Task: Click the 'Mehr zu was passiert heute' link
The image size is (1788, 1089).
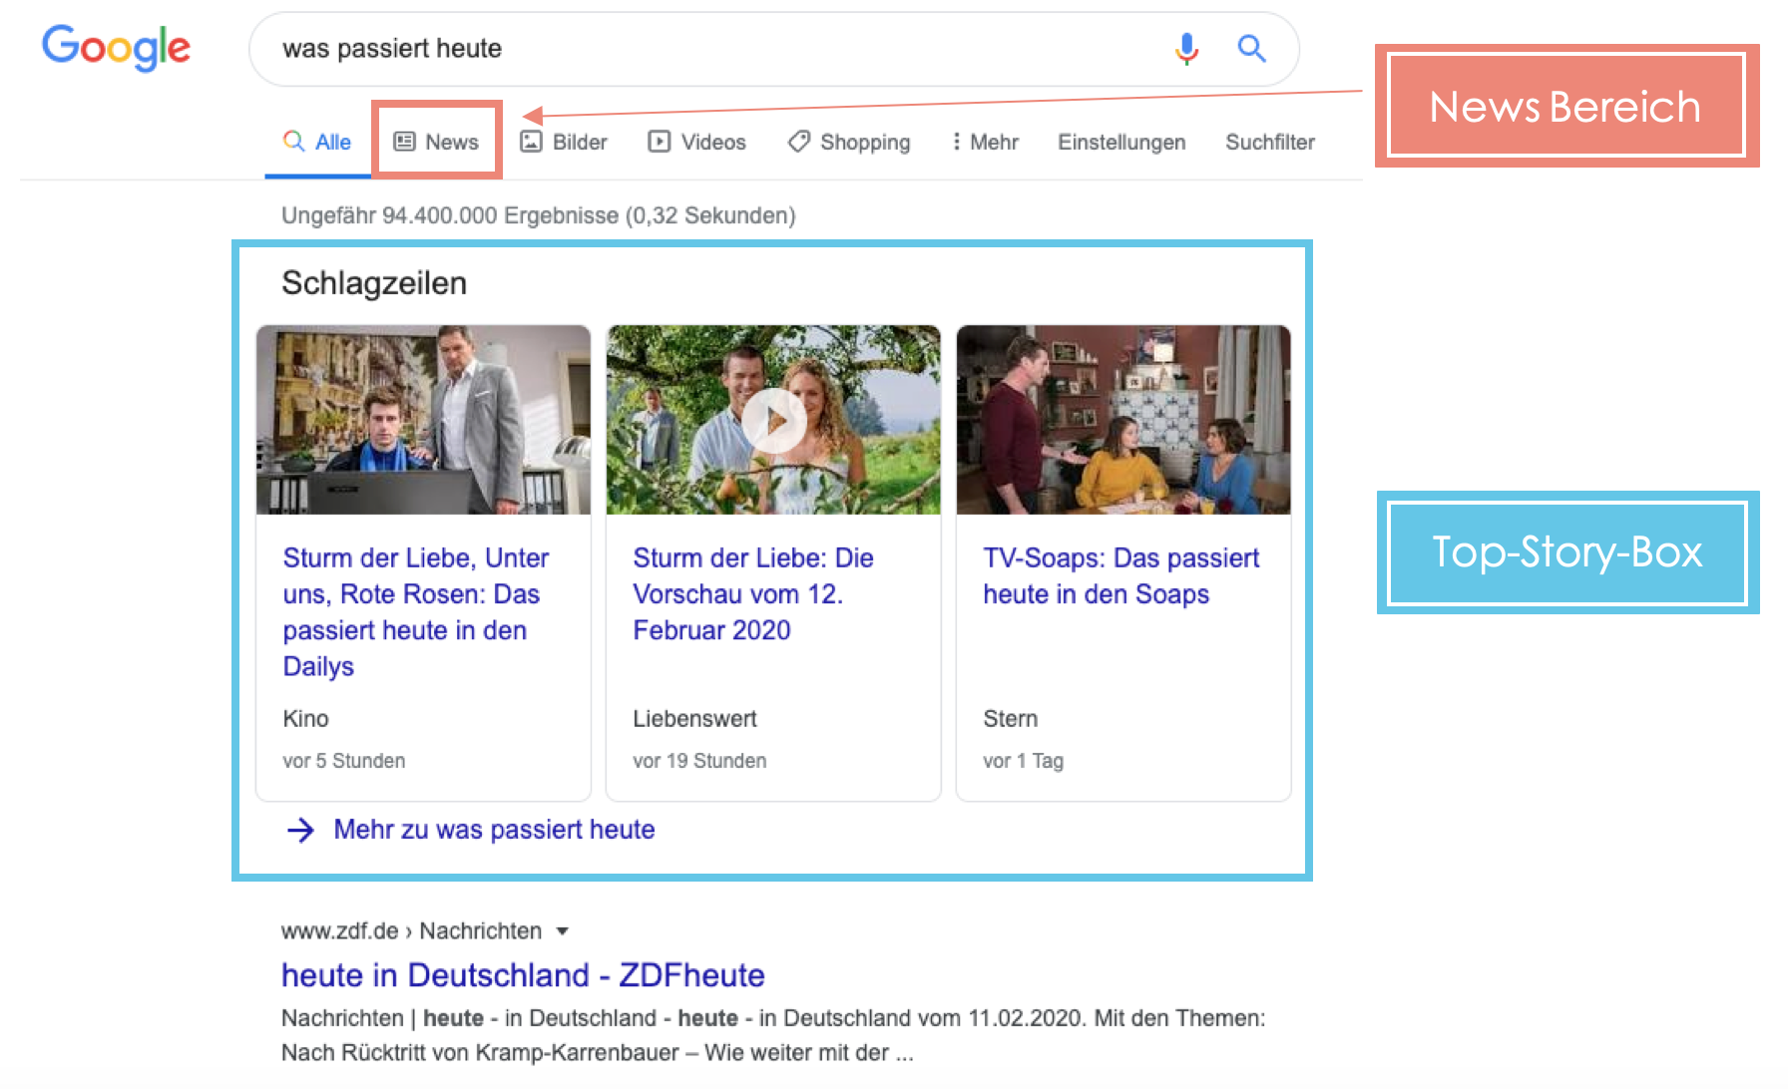Action: tap(494, 829)
